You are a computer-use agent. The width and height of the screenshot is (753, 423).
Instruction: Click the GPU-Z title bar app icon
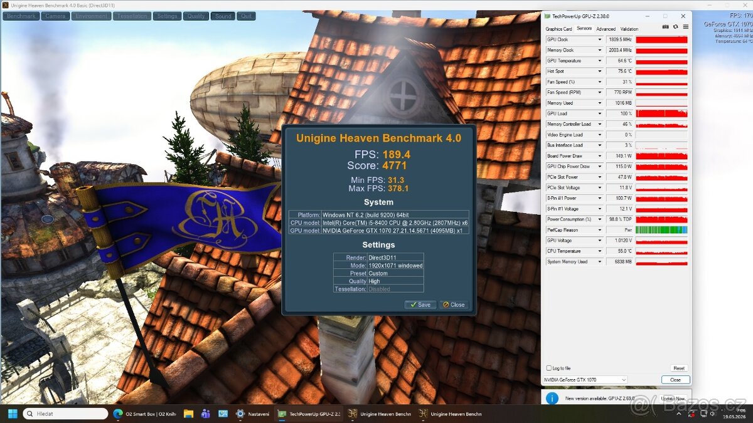pos(547,16)
